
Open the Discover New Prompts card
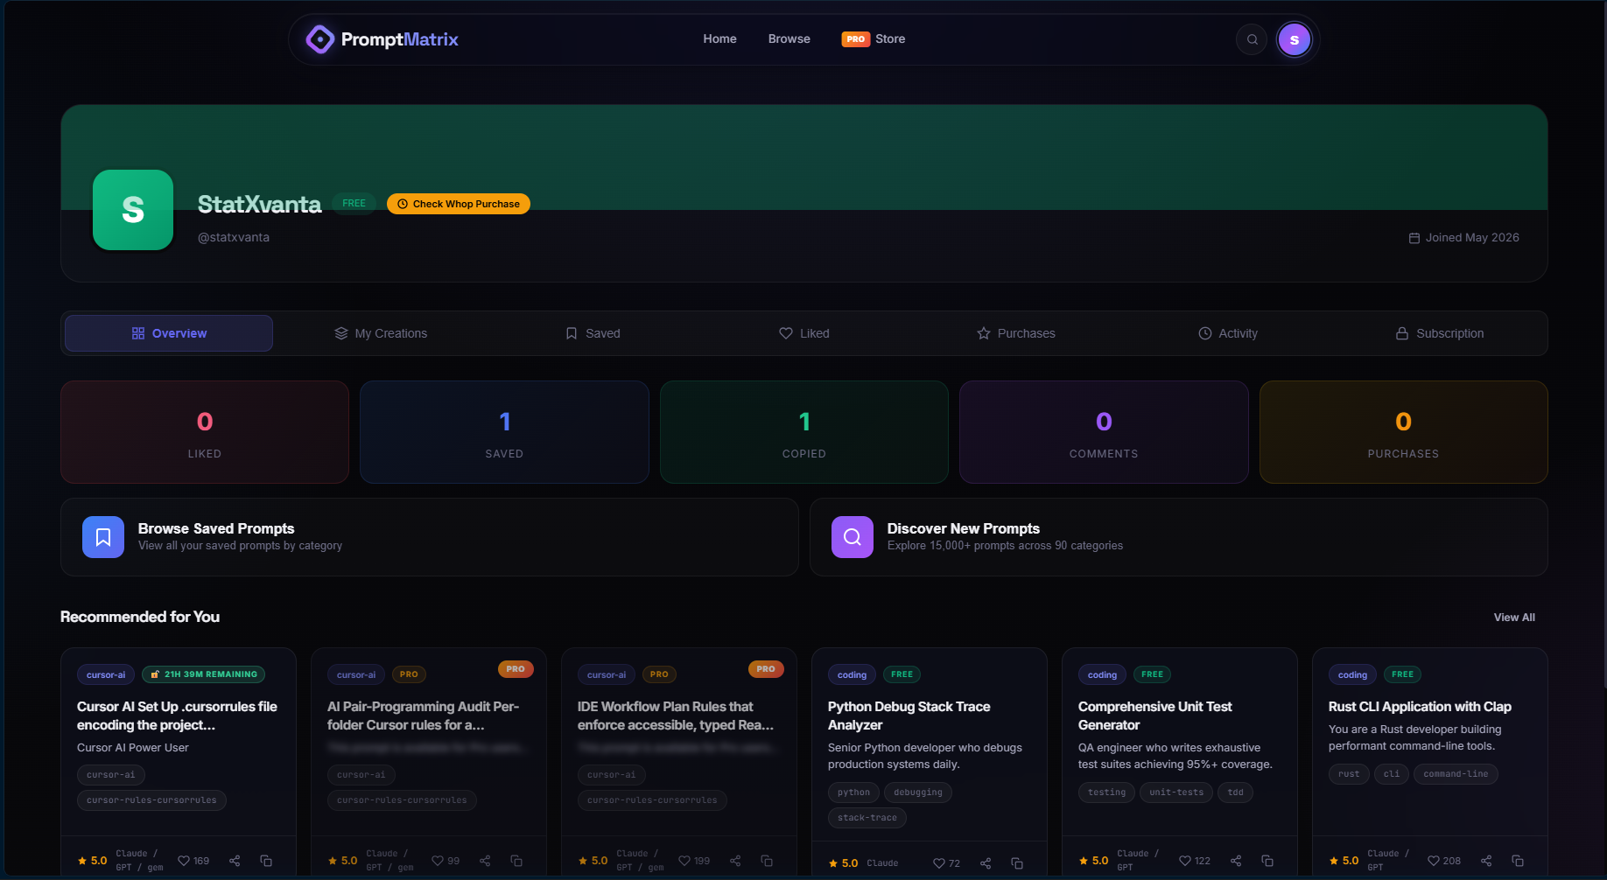point(1178,537)
